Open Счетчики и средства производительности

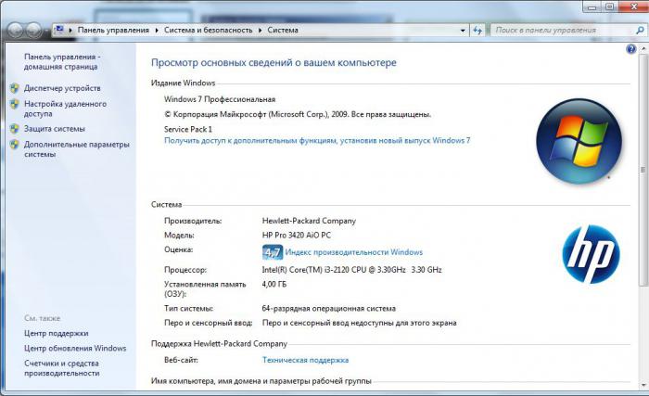click(62, 368)
